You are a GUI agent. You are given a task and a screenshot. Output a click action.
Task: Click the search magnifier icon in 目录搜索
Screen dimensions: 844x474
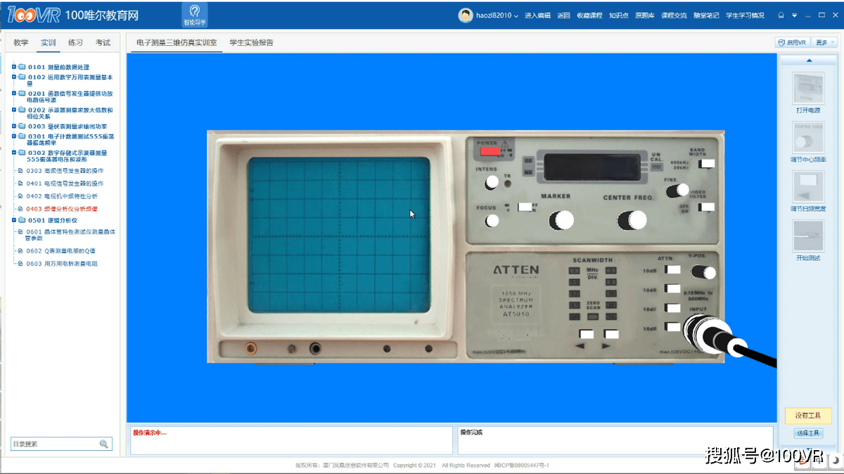click(x=103, y=444)
